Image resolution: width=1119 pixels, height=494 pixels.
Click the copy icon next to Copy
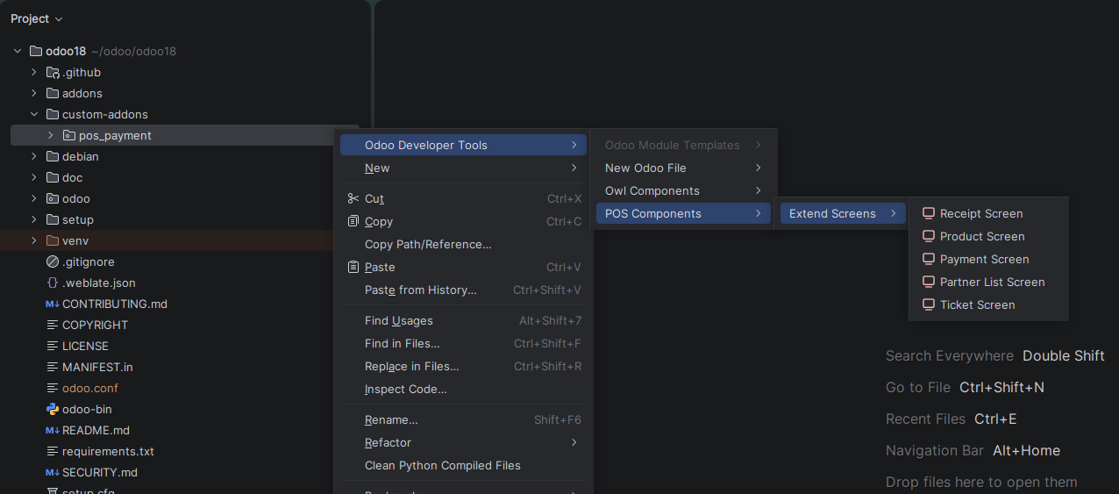pos(353,221)
